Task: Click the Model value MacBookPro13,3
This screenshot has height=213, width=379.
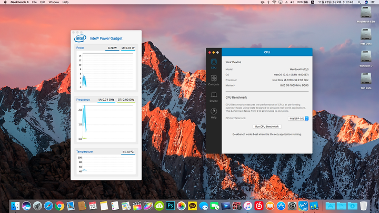Action: [x=299, y=70]
